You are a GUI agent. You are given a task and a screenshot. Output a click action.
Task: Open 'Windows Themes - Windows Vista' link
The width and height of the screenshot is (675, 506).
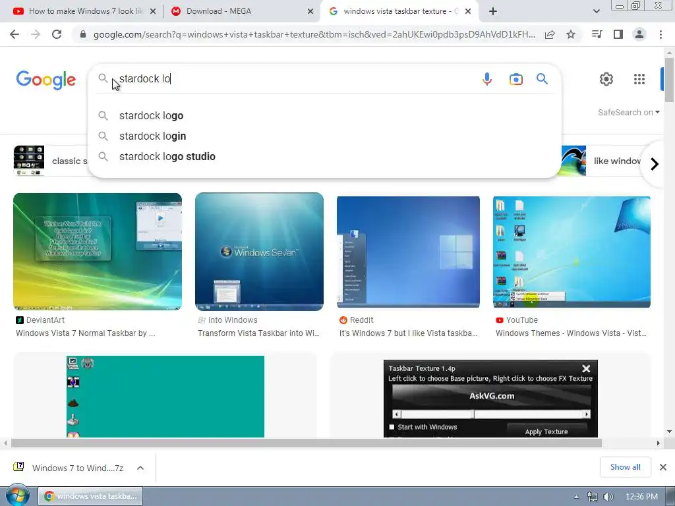(x=571, y=333)
